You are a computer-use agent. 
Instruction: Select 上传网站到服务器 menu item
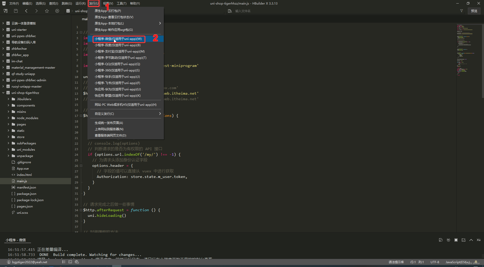coord(126,129)
